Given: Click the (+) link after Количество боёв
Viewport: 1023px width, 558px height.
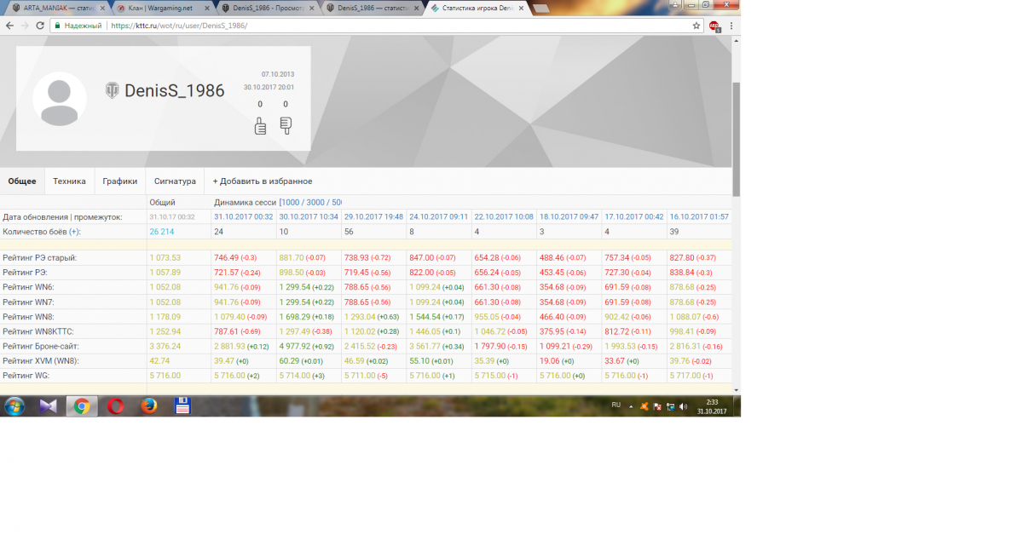Looking at the screenshot, I should tap(75, 232).
